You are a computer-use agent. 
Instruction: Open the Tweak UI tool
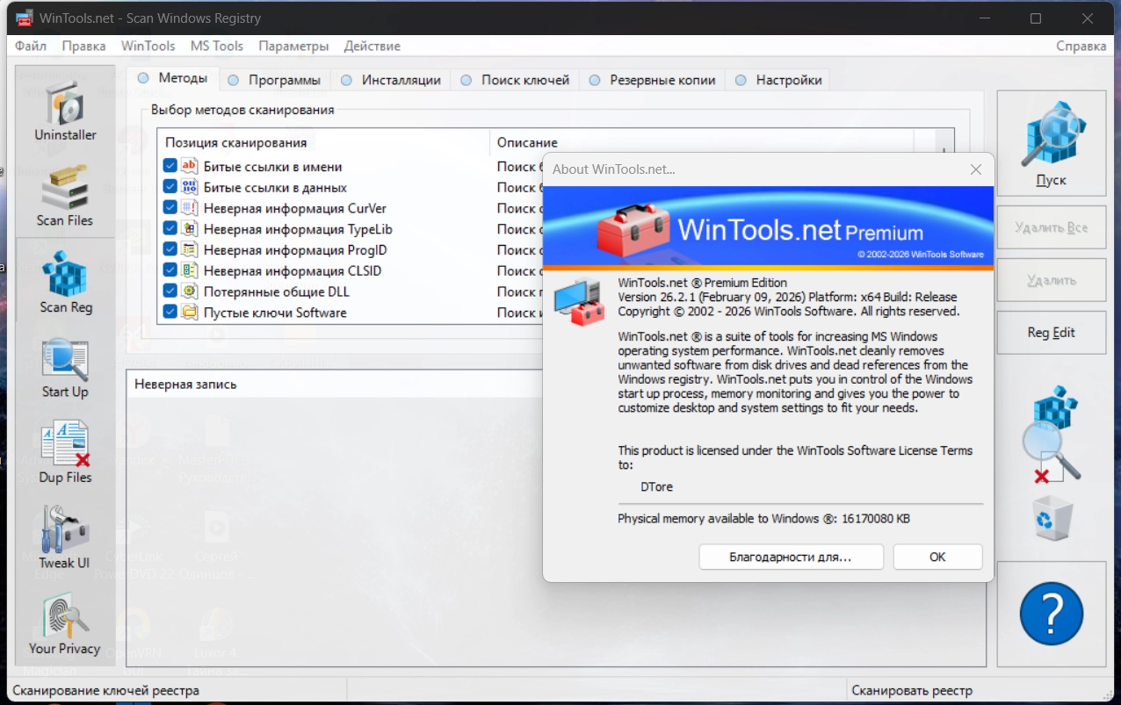[65, 538]
